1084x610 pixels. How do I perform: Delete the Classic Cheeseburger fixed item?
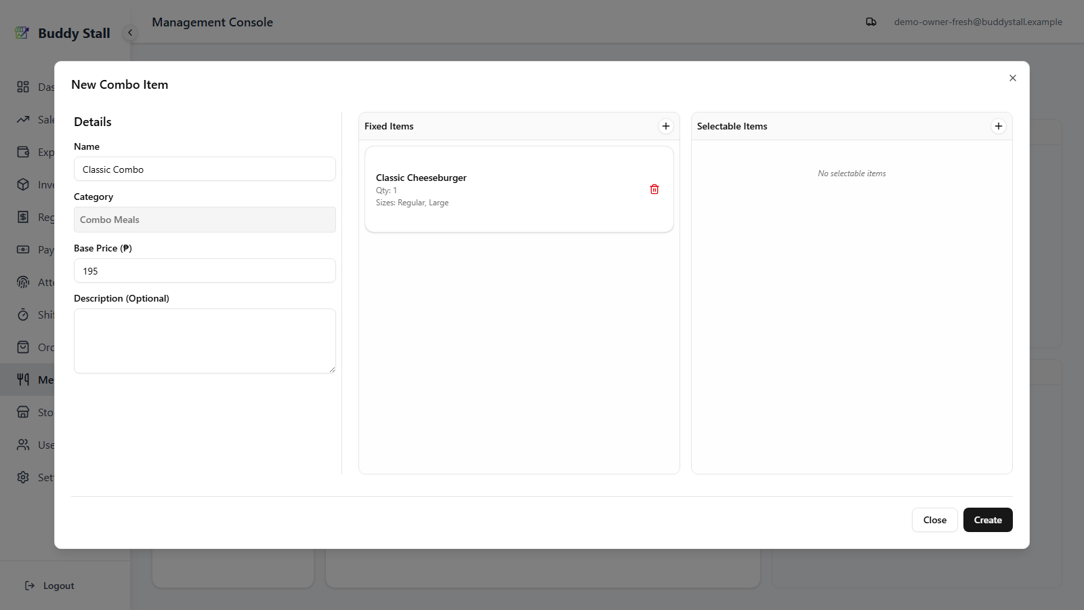coord(654,189)
